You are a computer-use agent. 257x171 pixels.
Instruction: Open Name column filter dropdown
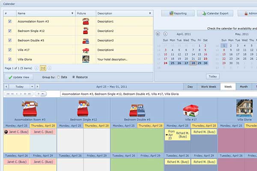tap(72, 13)
